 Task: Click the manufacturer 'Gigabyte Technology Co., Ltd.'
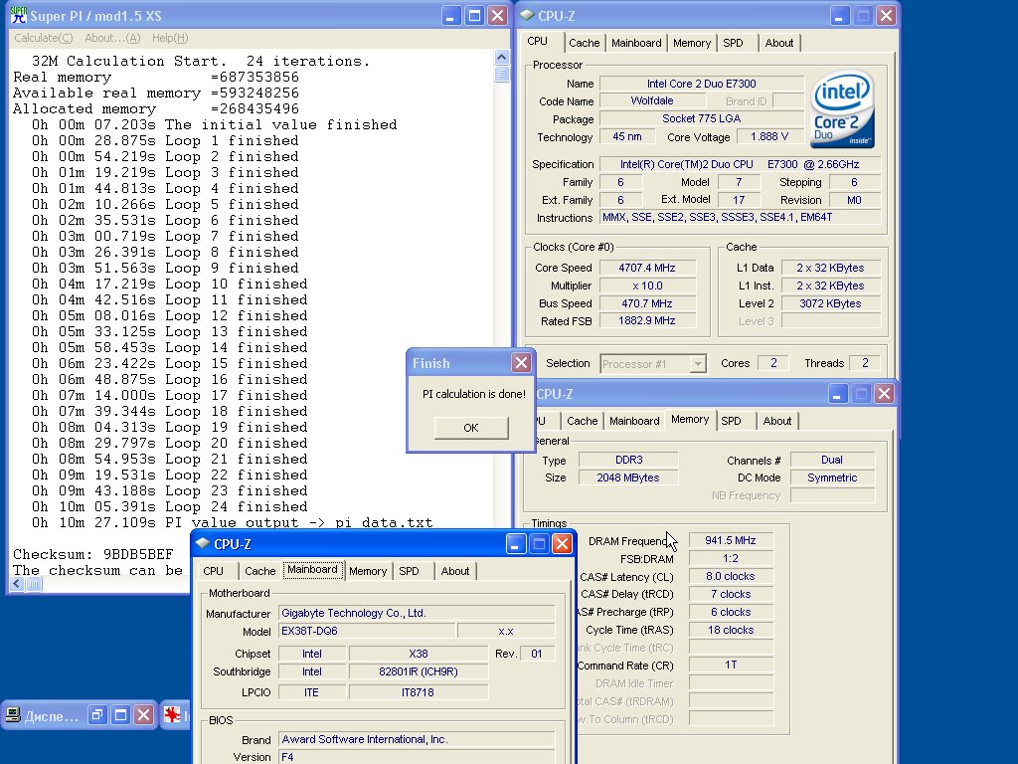click(417, 613)
